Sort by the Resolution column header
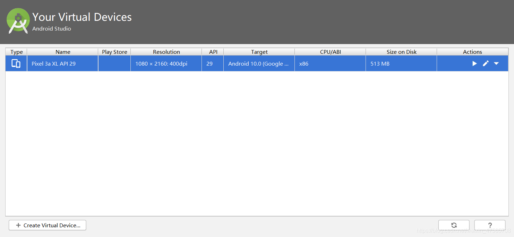This screenshot has width=514, height=237. pos(166,52)
